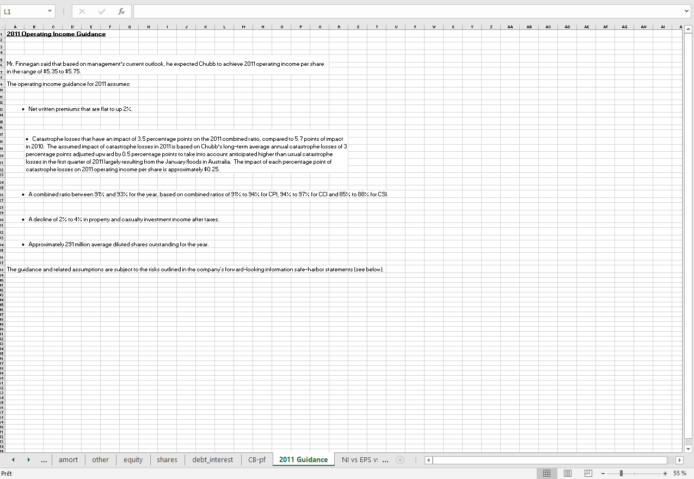
Task: Click the 'Prêt' status bar indicator
Action: [x=7, y=474]
